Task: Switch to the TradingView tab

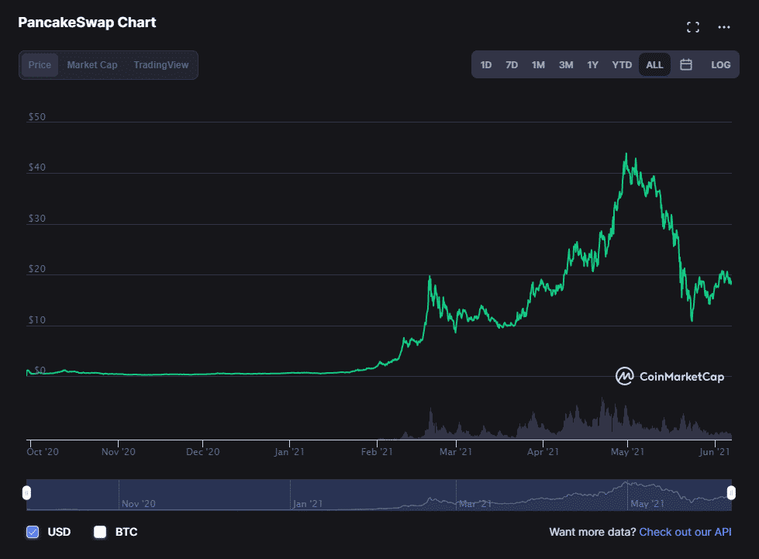Action: [x=160, y=65]
